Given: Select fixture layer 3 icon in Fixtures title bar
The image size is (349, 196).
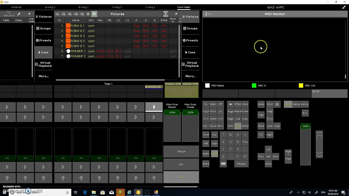Looking at the screenshot, I should (70, 14).
